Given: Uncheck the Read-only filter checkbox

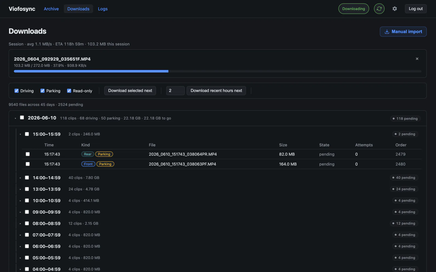Looking at the screenshot, I should [x=69, y=91].
